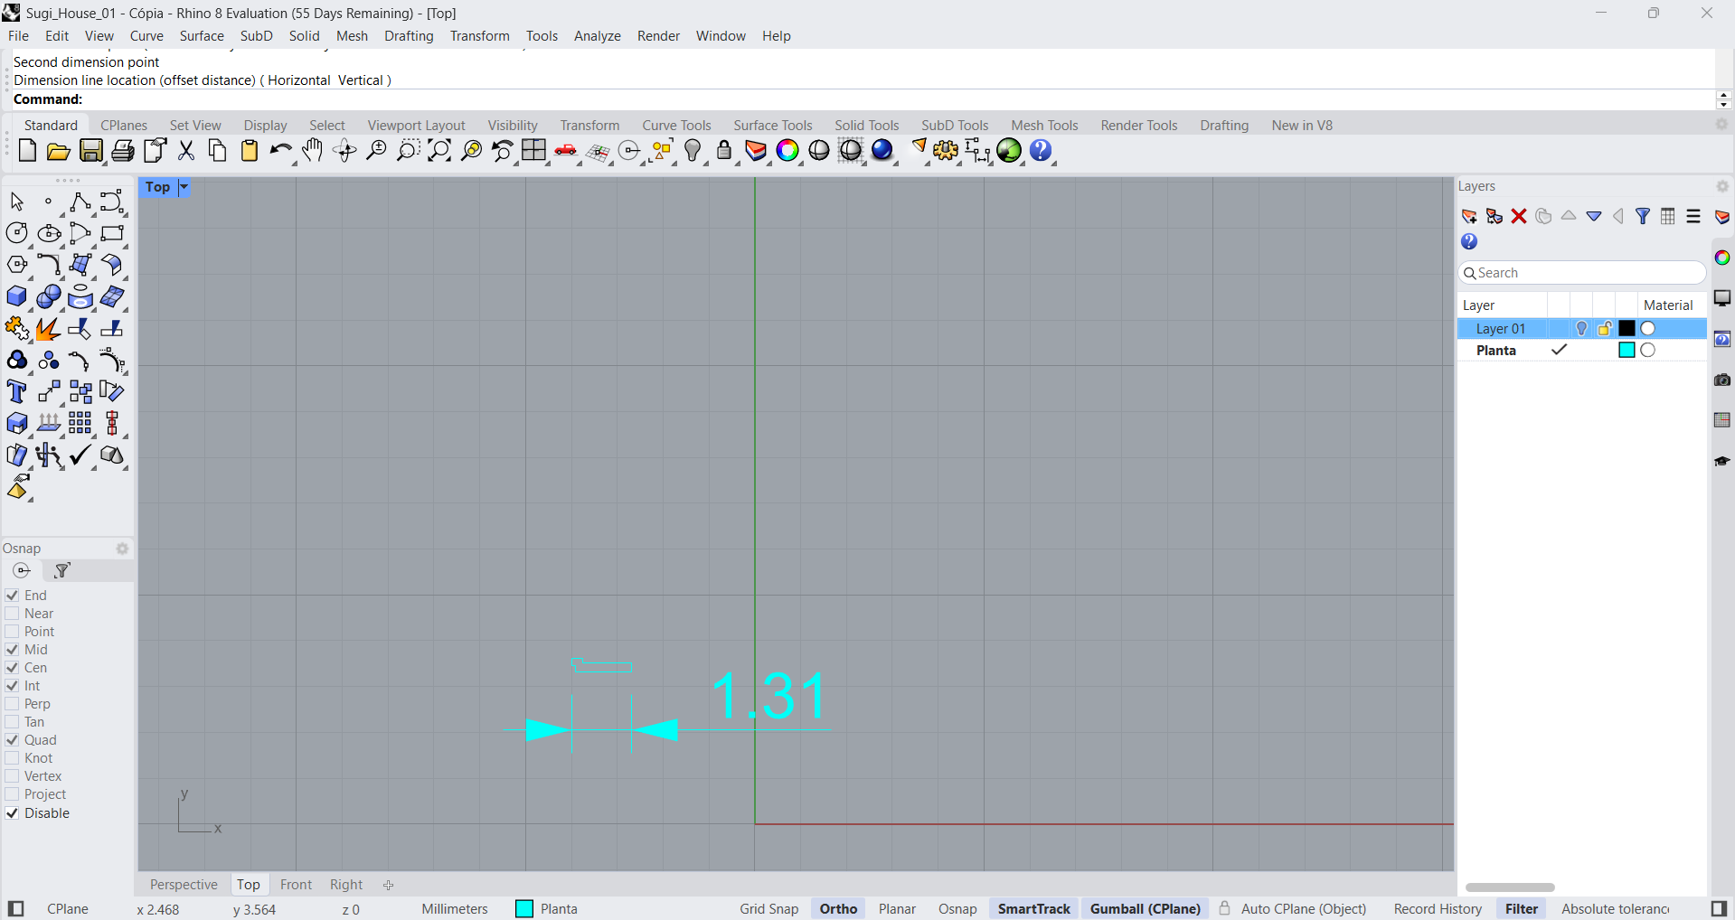Switch to the Perspective viewport tab

[x=184, y=885]
